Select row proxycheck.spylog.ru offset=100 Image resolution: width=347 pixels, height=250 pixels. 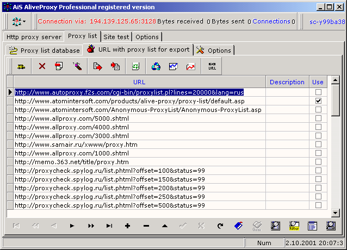[139, 171]
